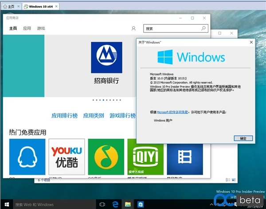Close the 应用商店 Store window
Viewport: 266px width, 209px height.
coord(204,18)
